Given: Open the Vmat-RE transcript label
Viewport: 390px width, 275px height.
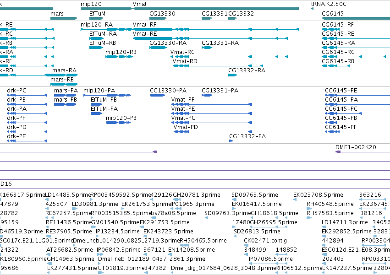Looking at the screenshot, I should [145, 34].
